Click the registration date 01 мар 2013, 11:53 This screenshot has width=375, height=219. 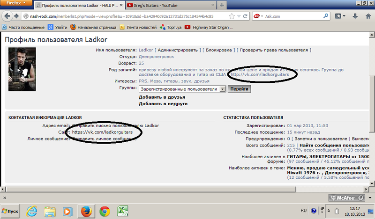[x=307, y=125]
